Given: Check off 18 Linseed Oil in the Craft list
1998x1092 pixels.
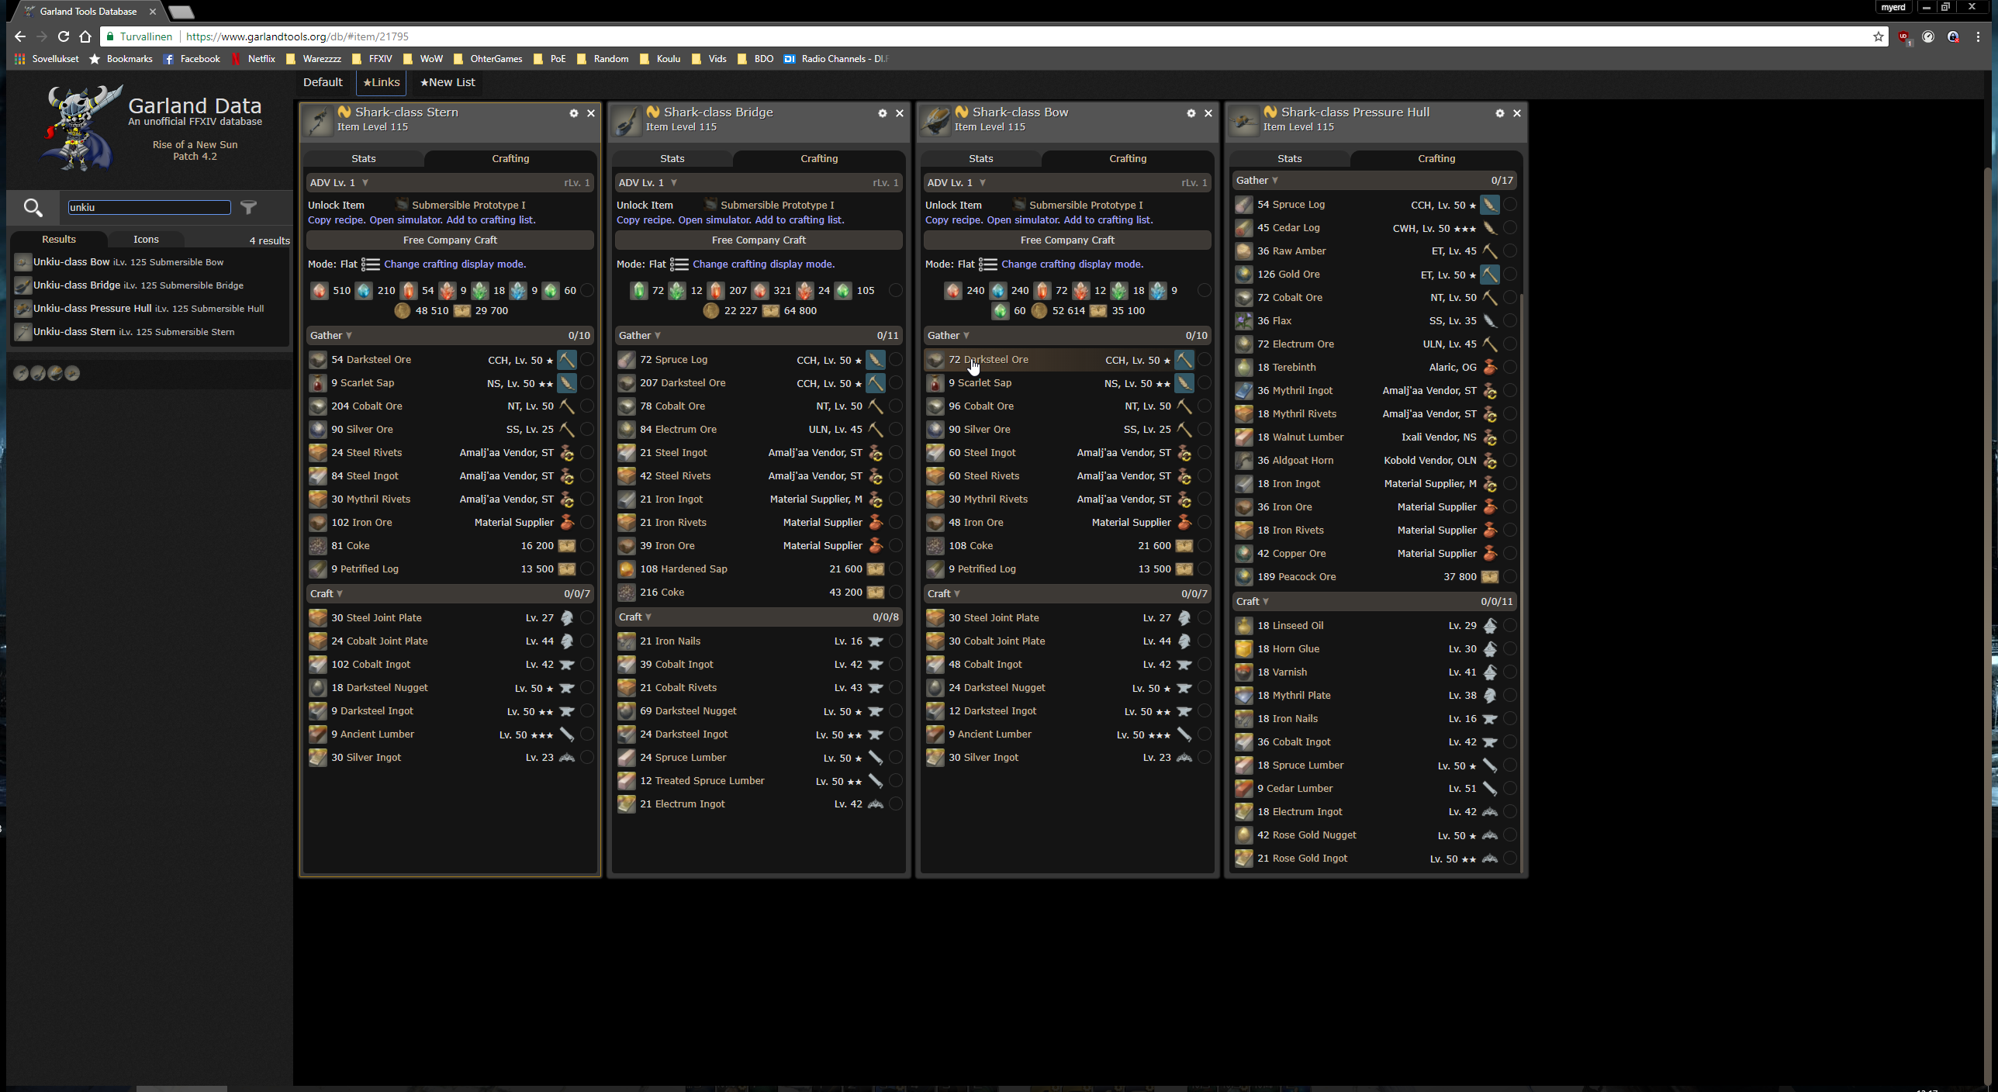Looking at the screenshot, I should (1509, 626).
